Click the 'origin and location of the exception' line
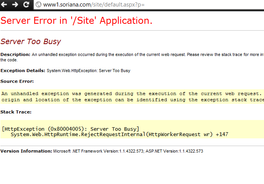This screenshot has height=184, width=264. click(130, 100)
